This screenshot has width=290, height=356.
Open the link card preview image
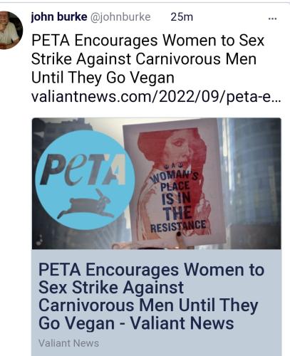157,183
